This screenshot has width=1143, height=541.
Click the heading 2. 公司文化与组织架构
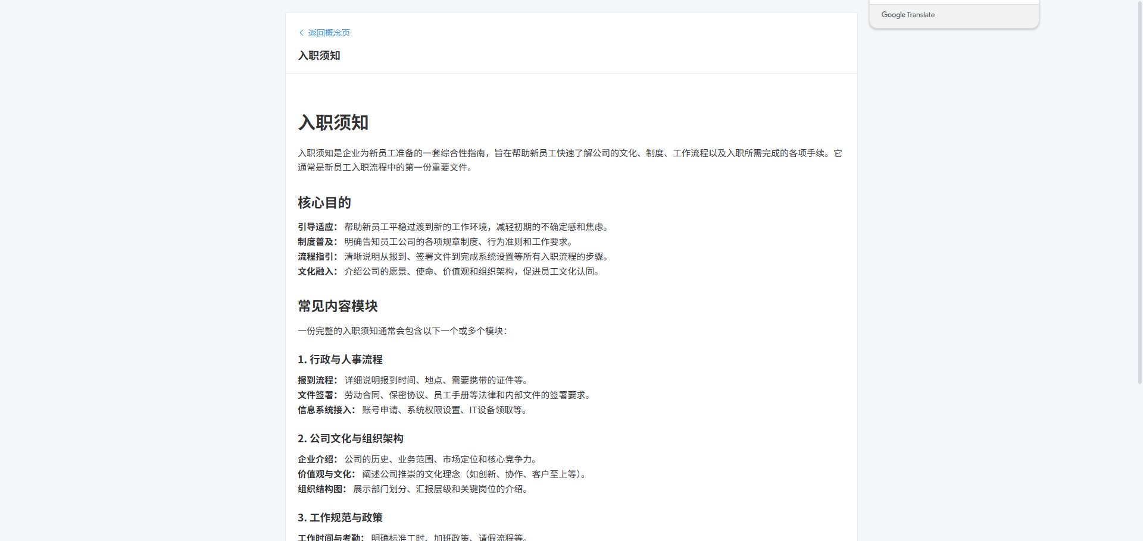351,439
